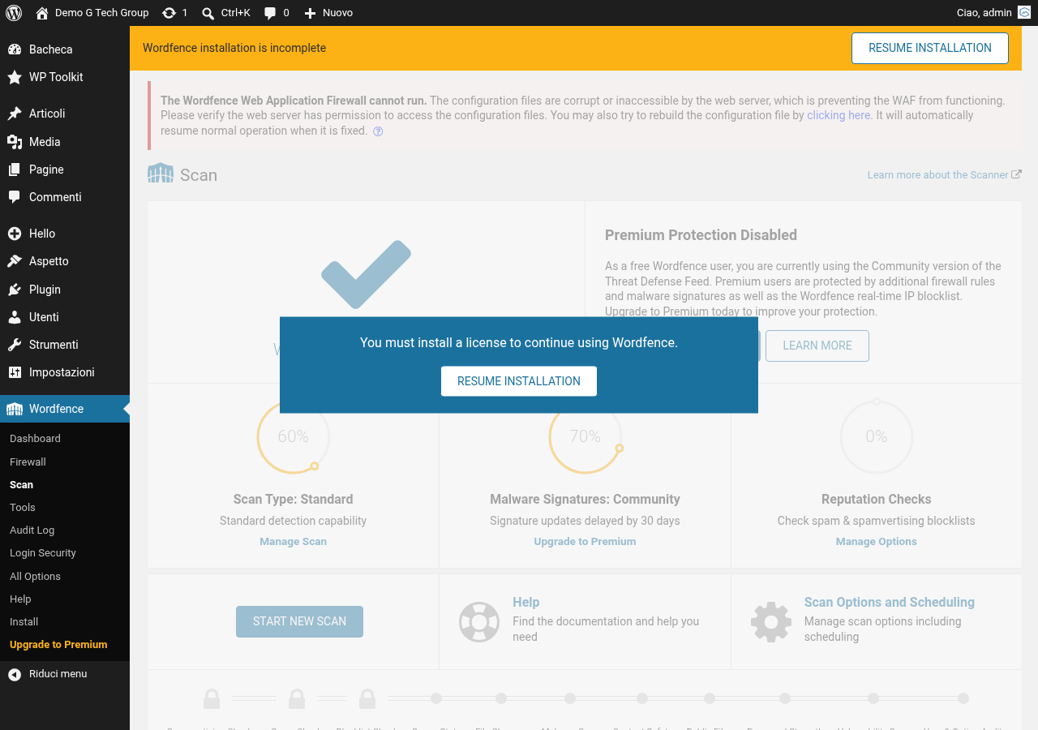
Task: Click START NEW SCAN button
Action: click(299, 621)
